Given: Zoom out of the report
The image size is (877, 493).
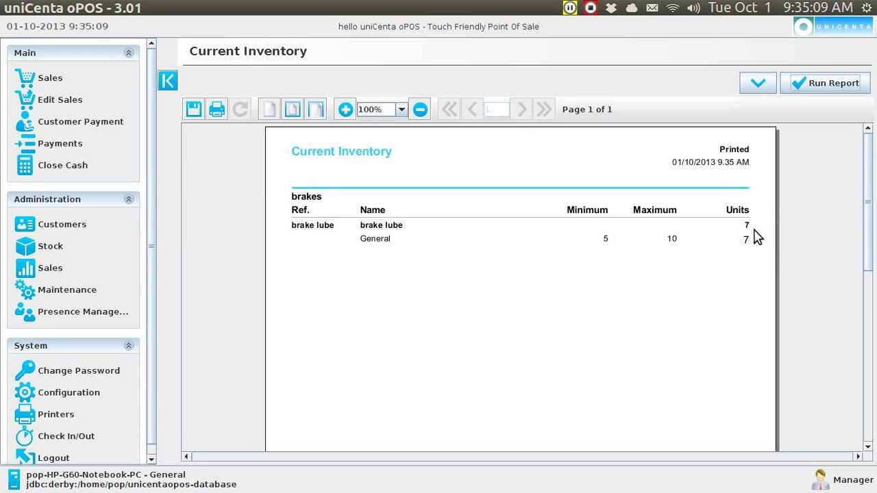Looking at the screenshot, I should (420, 109).
